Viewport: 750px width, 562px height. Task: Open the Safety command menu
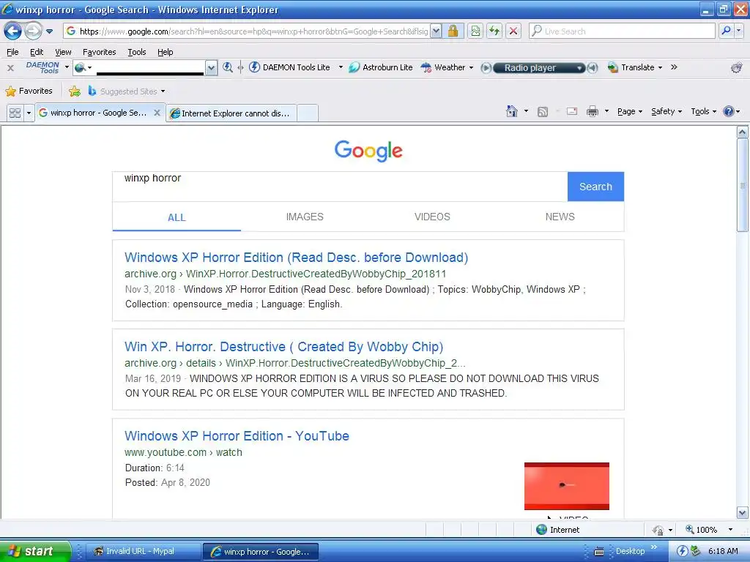[x=667, y=111]
